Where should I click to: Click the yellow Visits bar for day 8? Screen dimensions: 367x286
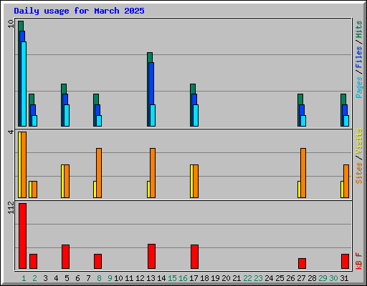pyautogui.click(x=95, y=189)
